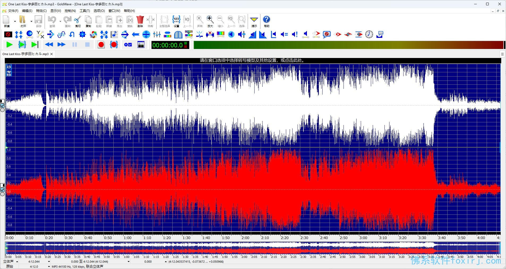Click the music note staff effect icon
Screen dimensions: 506x269
point(114,34)
